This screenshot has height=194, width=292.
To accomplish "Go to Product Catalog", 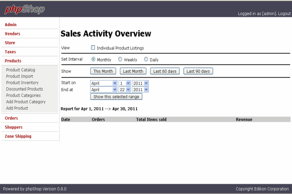I will (20, 70).
